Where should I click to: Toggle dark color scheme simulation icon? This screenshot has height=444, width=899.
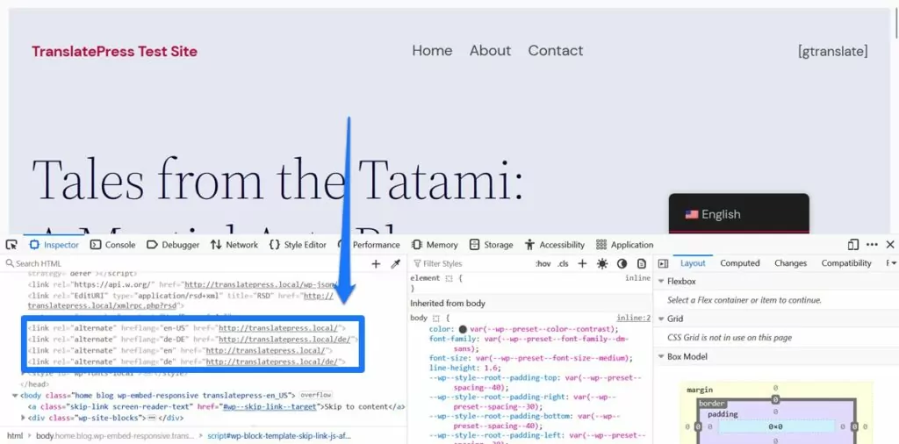coord(622,263)
